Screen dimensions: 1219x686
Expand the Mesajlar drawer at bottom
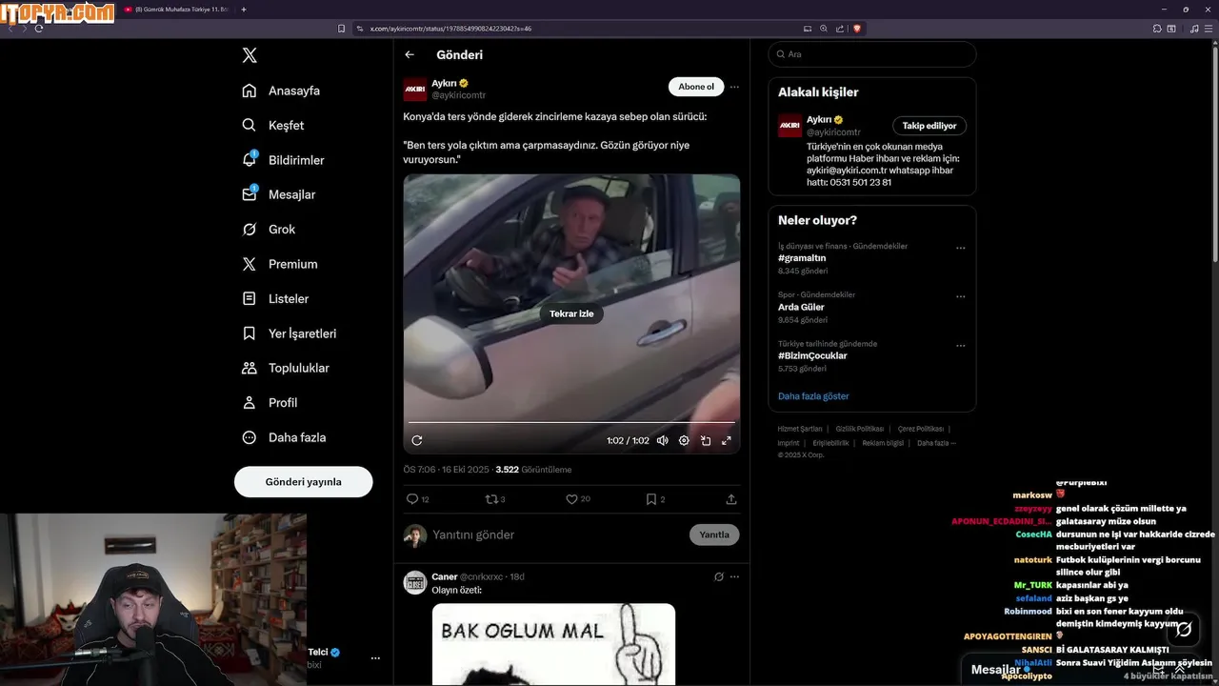(1180, 670)
